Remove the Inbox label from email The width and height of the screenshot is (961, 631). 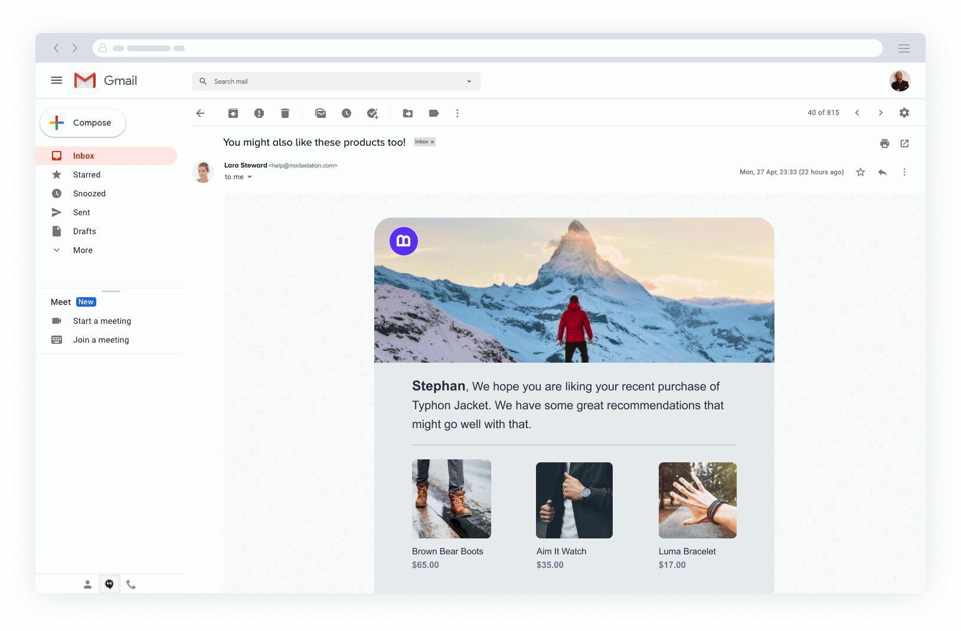click(x=432, y=142)
